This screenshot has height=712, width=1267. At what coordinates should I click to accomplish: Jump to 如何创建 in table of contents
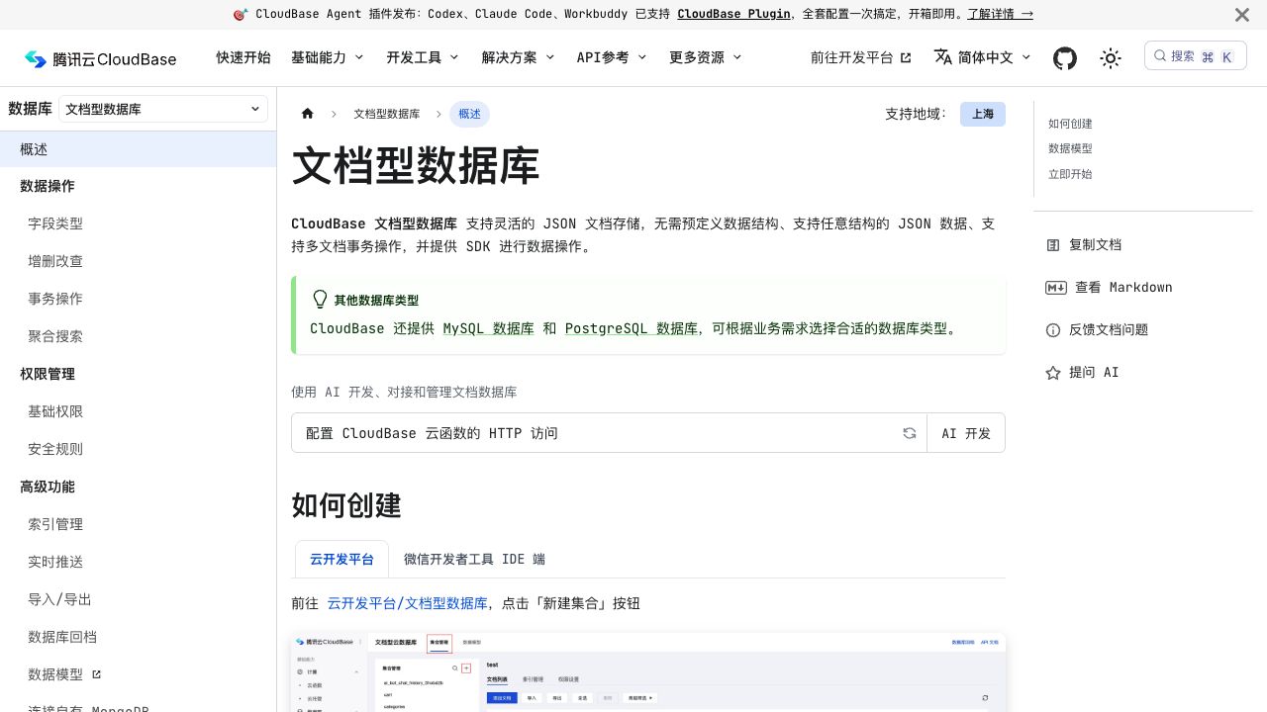point(1070,124)
